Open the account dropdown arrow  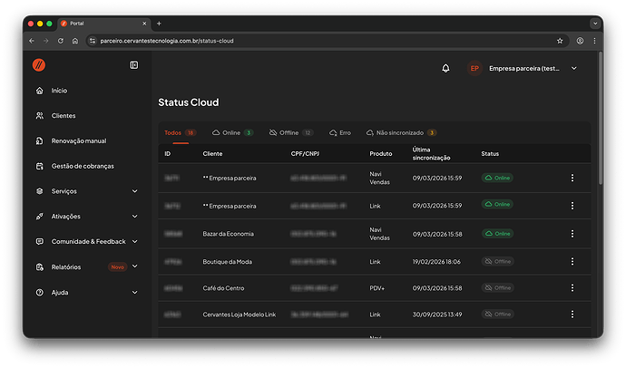pyautogui.click(x=573, y=69)
